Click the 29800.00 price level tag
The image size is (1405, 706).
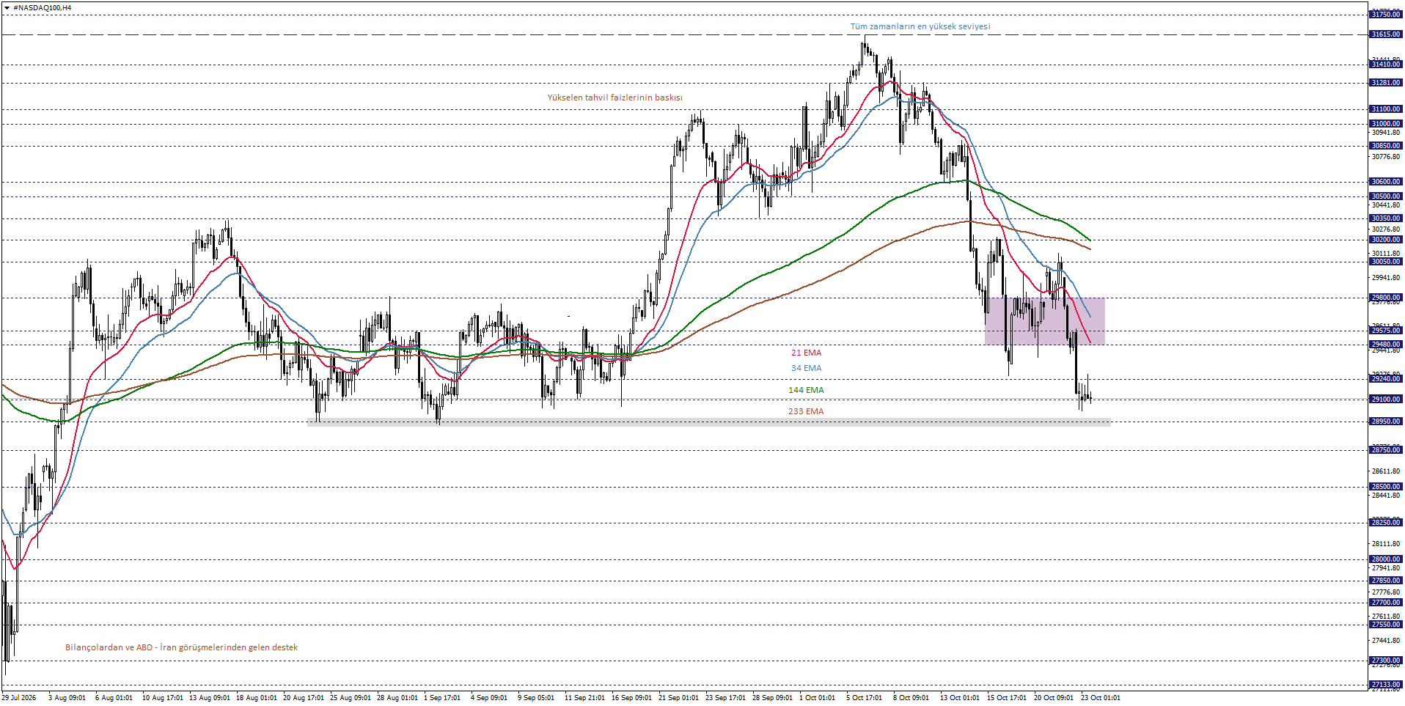[x=1386, y=298]
